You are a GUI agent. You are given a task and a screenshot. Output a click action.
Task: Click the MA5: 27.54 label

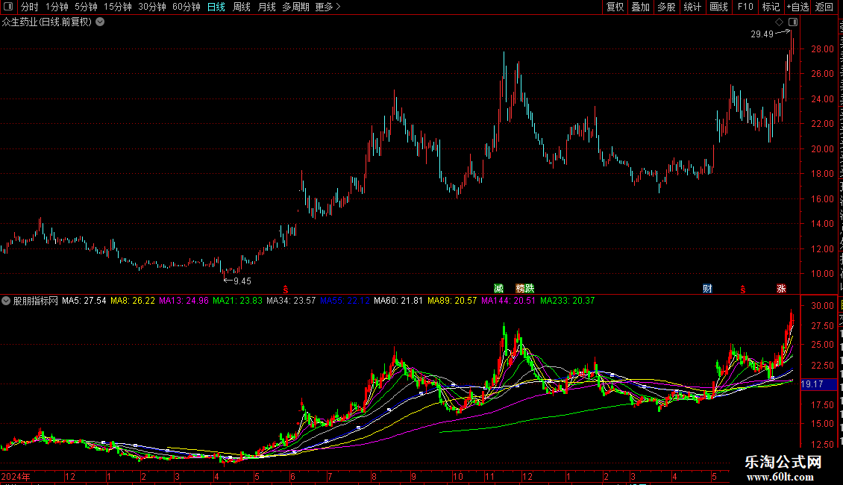click(84, 301)
